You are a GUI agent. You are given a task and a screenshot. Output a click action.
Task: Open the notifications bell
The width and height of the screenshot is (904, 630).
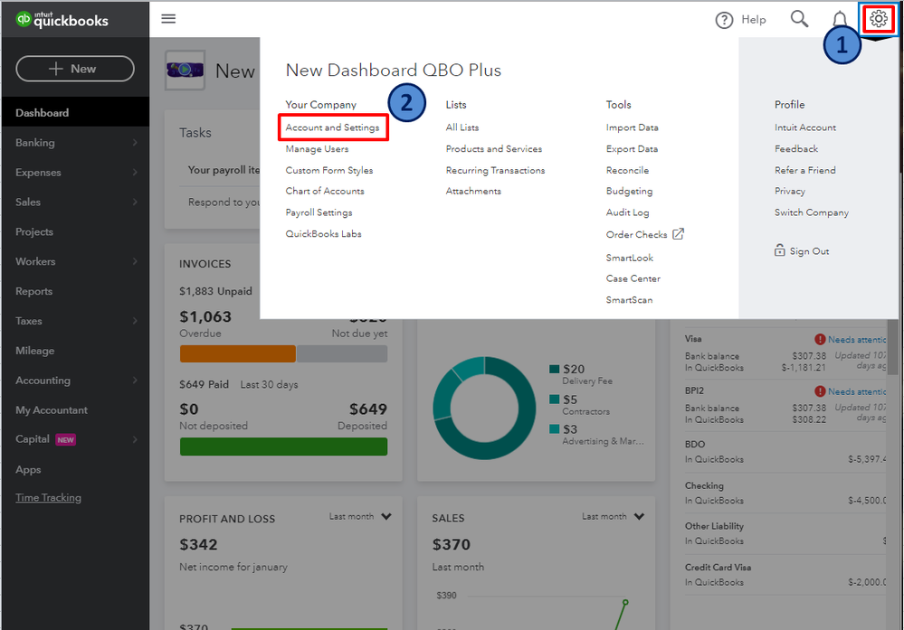840,20
